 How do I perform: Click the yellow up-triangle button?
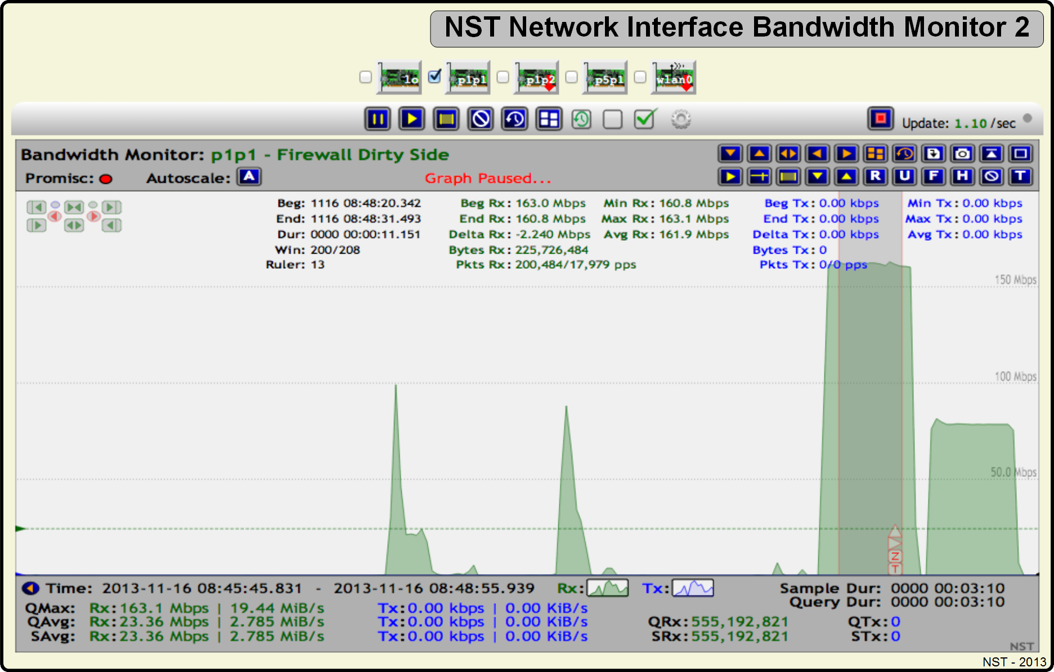pyautogui.click(x=846, y=177)
